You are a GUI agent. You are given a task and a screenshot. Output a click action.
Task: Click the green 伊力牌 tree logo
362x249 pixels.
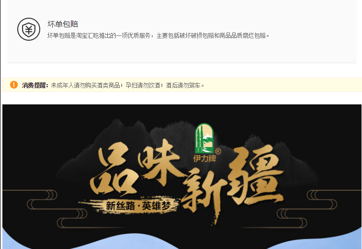click(204, 138)
